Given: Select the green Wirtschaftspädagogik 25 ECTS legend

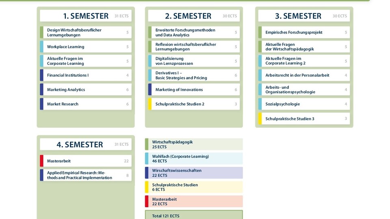Looking at the screenshot, I should (x=194, y=144).
